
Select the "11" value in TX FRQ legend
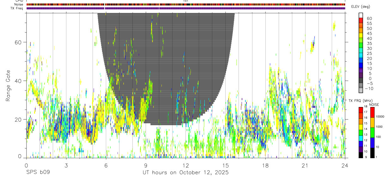coord(366,146)
